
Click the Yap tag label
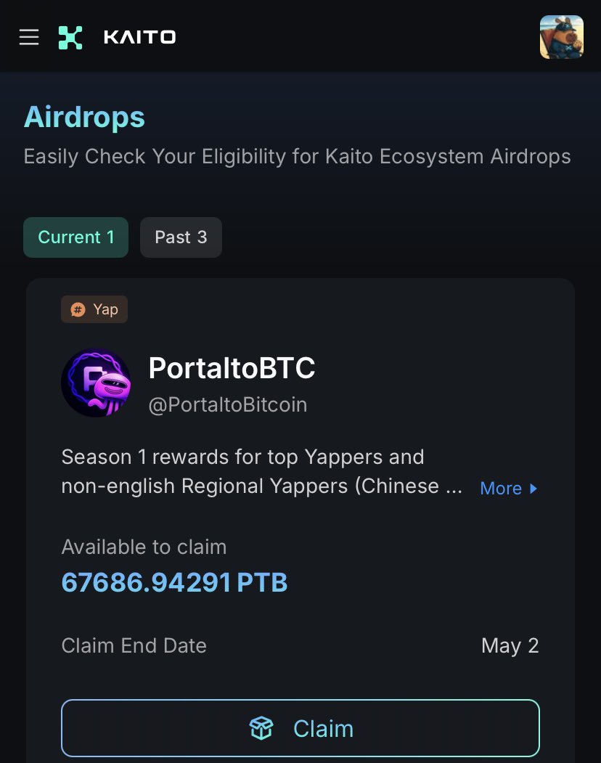pyautogui.click(x=94, y=309)
